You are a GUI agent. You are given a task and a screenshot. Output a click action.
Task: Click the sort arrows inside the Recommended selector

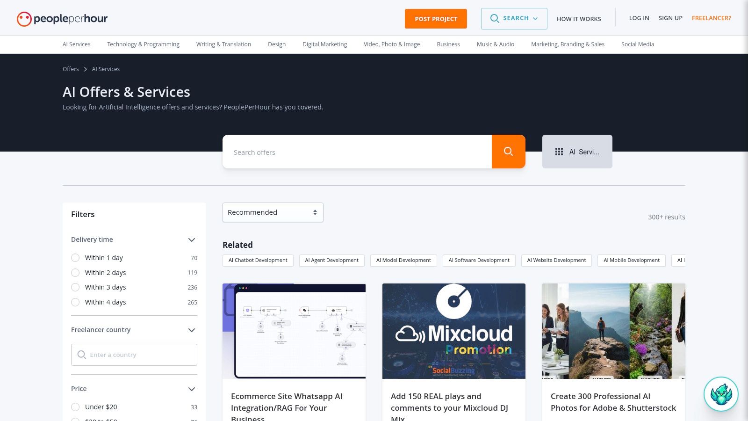click(314, 212)
